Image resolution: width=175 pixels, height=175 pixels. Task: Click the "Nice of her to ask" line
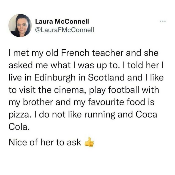[x=45, y=142]
